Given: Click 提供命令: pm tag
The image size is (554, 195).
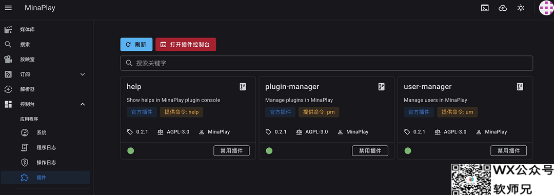Looking at the screenshot, I should 319,112.
